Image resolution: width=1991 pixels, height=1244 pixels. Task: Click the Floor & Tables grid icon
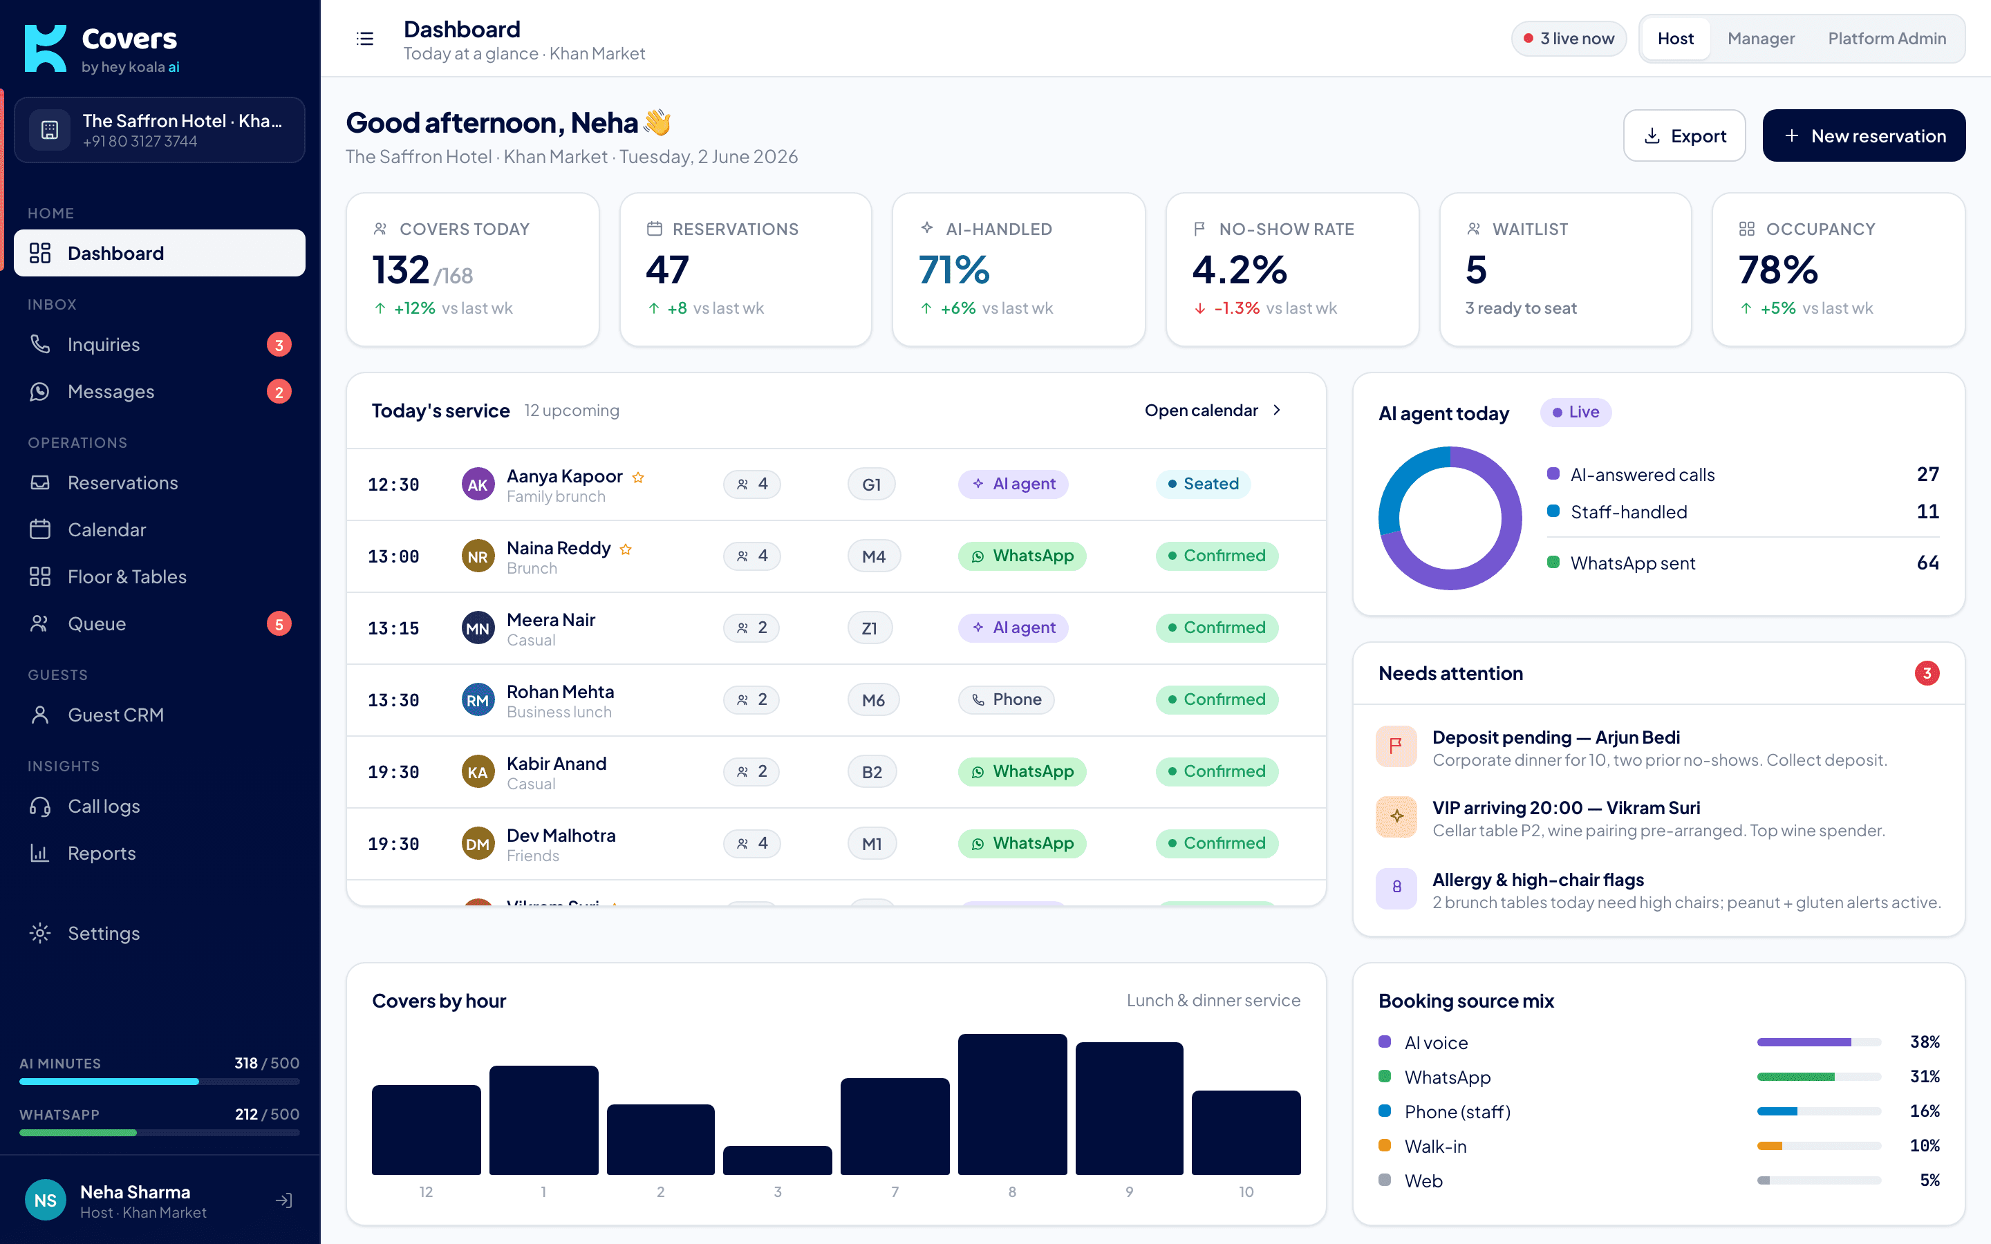[x=40, y=577]
